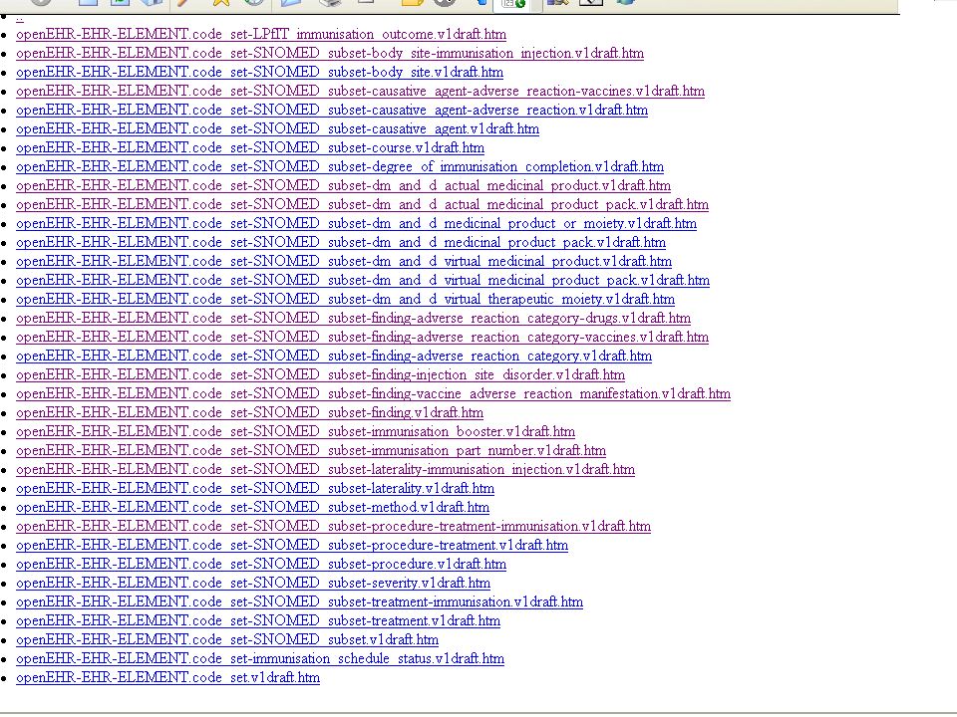Open dm and d medicinal product pack link

[x=341, y=242]
